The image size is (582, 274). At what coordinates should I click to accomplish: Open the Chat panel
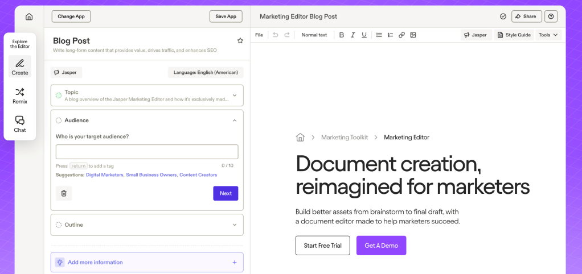pos(20,124)
